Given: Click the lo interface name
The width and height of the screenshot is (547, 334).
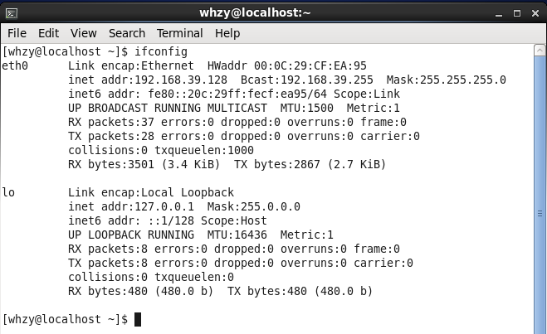Looking at the screenshot, I should click(8, 192).
